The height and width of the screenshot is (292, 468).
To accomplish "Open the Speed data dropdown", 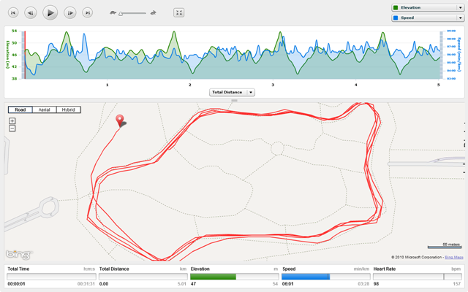I will point(428,18).
